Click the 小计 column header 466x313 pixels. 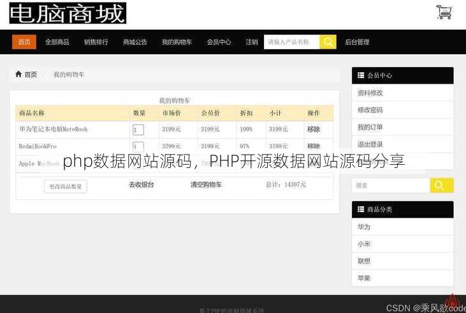point(275,113)
